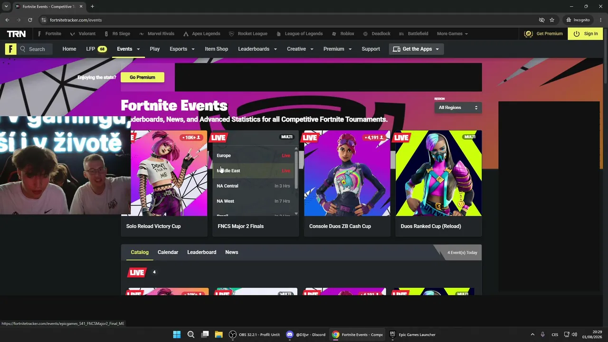Close the Fortnite Events browser tab
Screen dimensions: 608x342
coord(81,7)
